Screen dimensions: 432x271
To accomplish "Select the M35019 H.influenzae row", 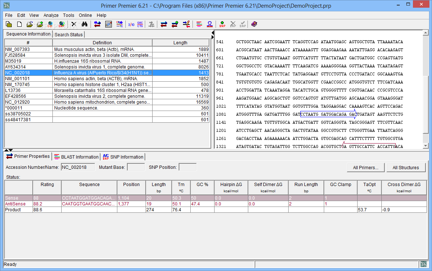I will coord(107,61).
